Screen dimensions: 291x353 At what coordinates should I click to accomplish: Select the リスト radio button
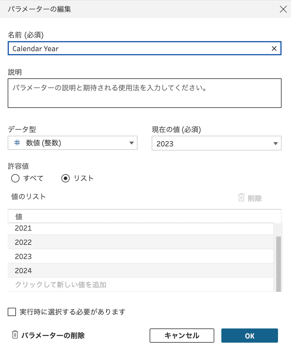66,178
